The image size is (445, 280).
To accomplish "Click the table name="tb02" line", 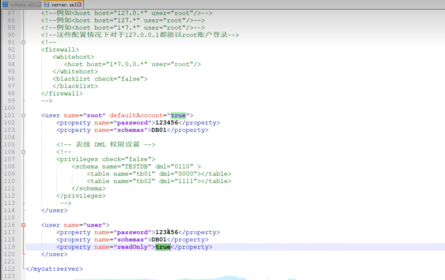I will (159, 181).
